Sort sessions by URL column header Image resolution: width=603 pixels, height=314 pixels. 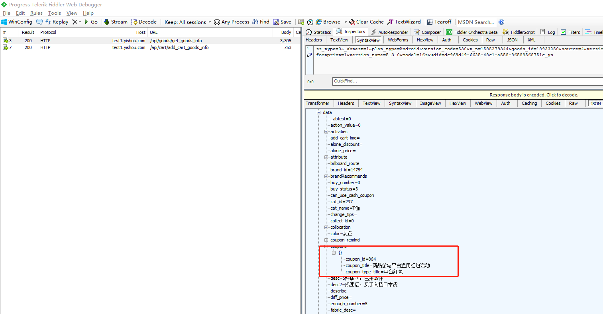[x=210, y=32]
